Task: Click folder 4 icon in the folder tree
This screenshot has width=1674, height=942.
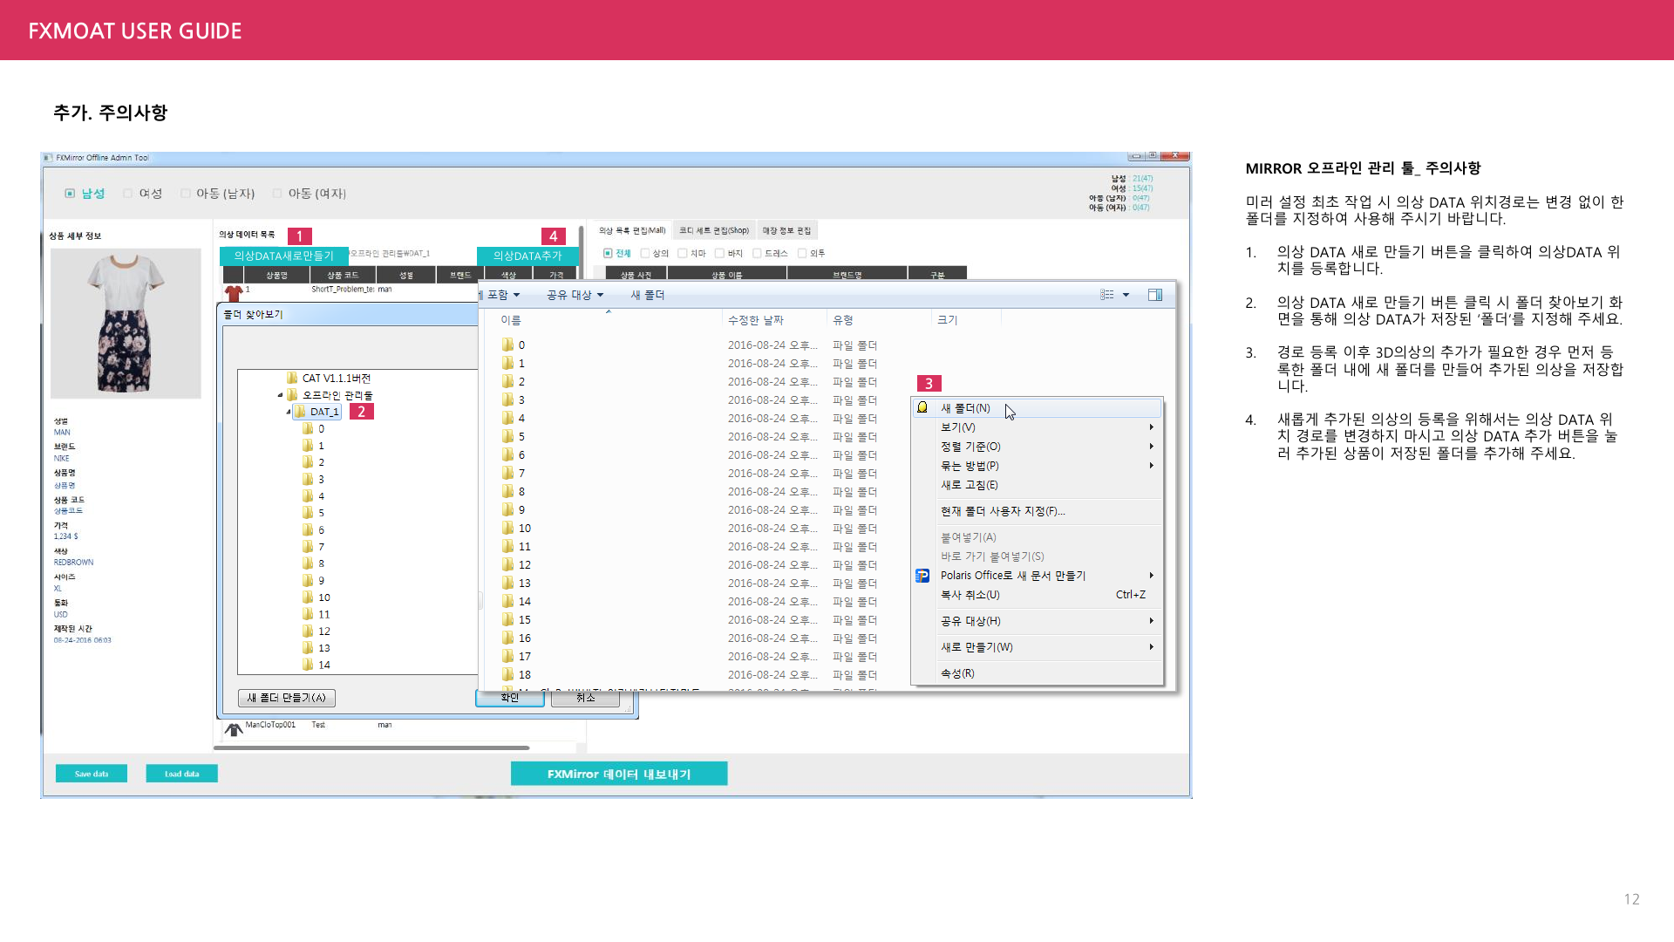Action: tap(308, 495)
